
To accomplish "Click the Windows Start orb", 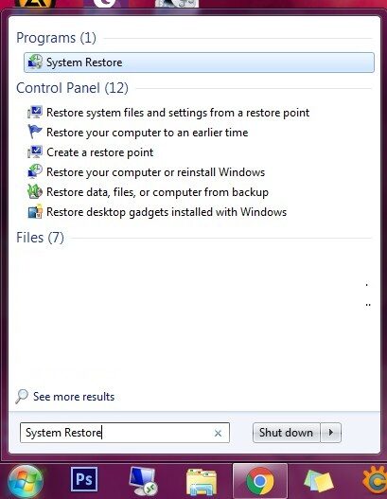I will click(x=26, y=482).
